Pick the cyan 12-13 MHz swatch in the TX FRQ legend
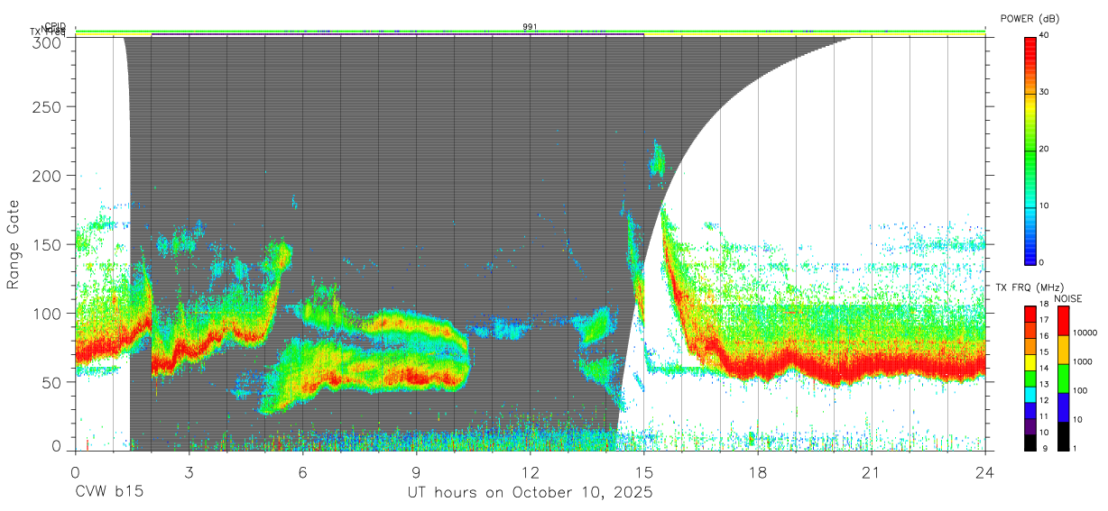This screenshot has width=1108, height=511. (x=1030, y=395)
